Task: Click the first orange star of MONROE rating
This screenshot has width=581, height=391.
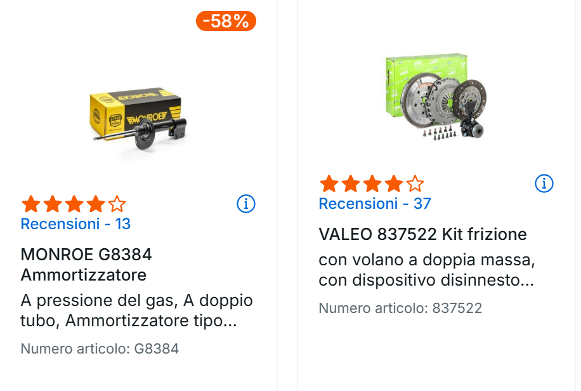Action: click(x=31, y=204)
